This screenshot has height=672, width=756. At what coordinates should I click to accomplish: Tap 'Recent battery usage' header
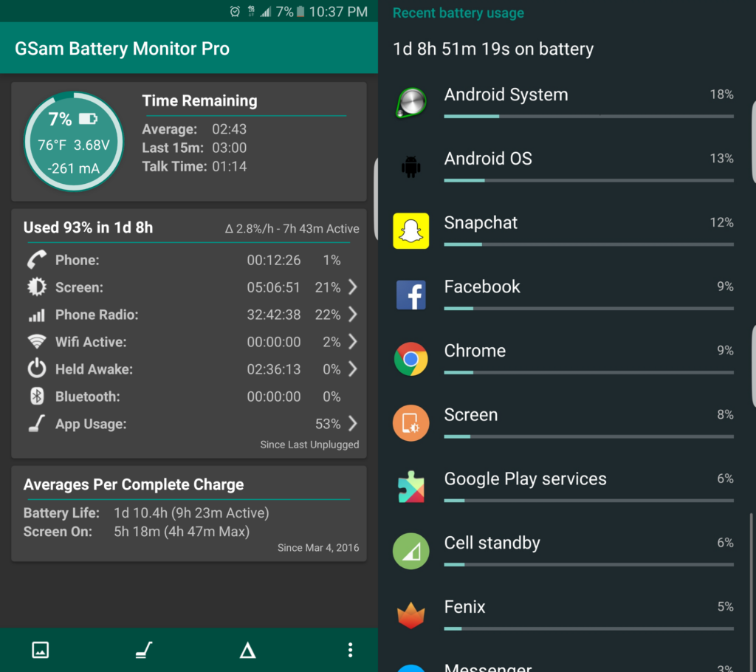pos(458,13)
